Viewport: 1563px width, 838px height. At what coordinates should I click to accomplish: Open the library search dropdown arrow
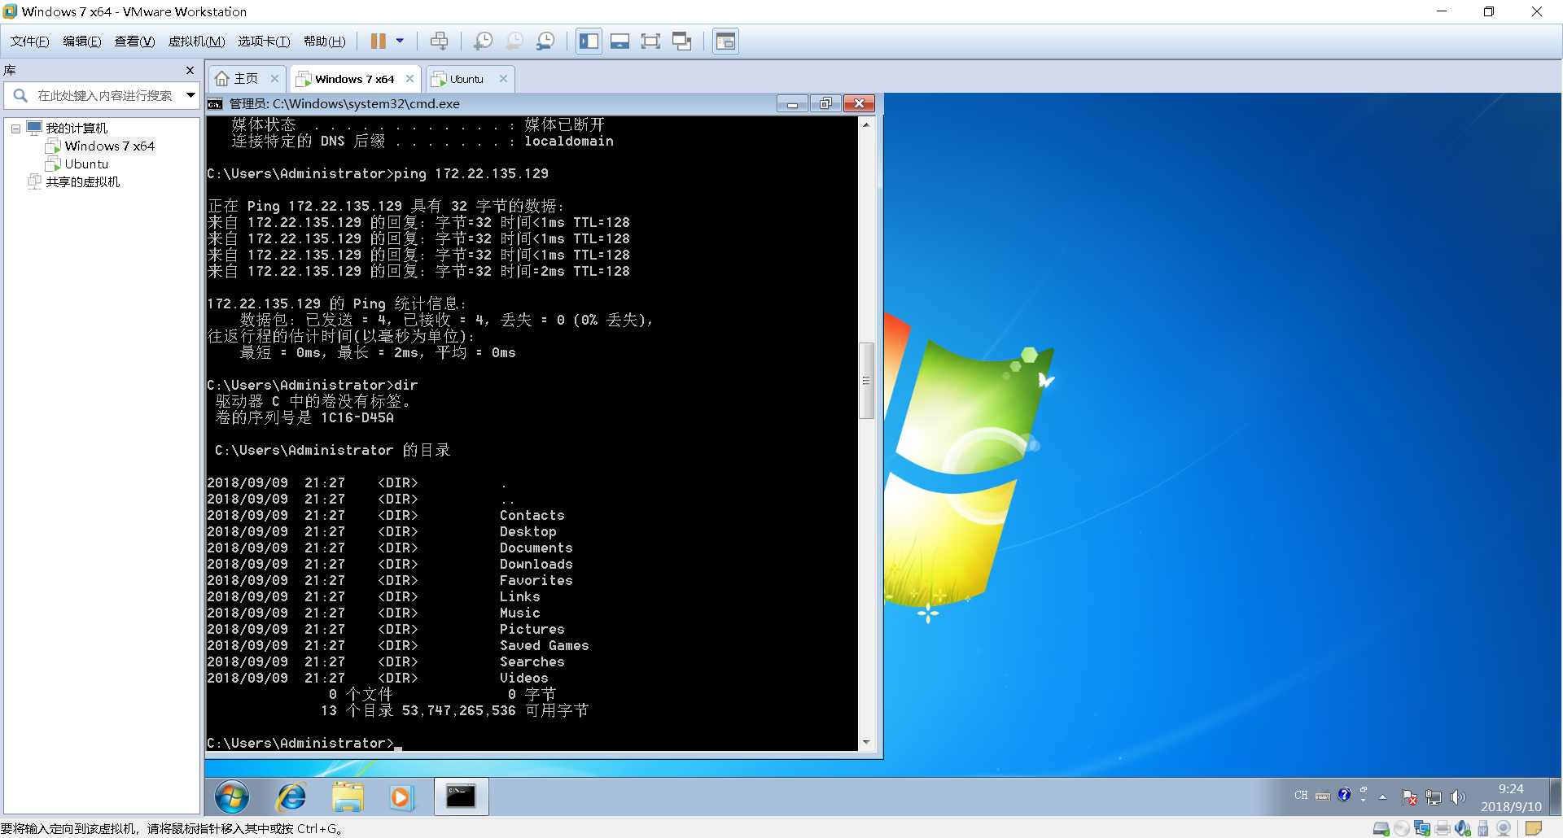(190, 95)
